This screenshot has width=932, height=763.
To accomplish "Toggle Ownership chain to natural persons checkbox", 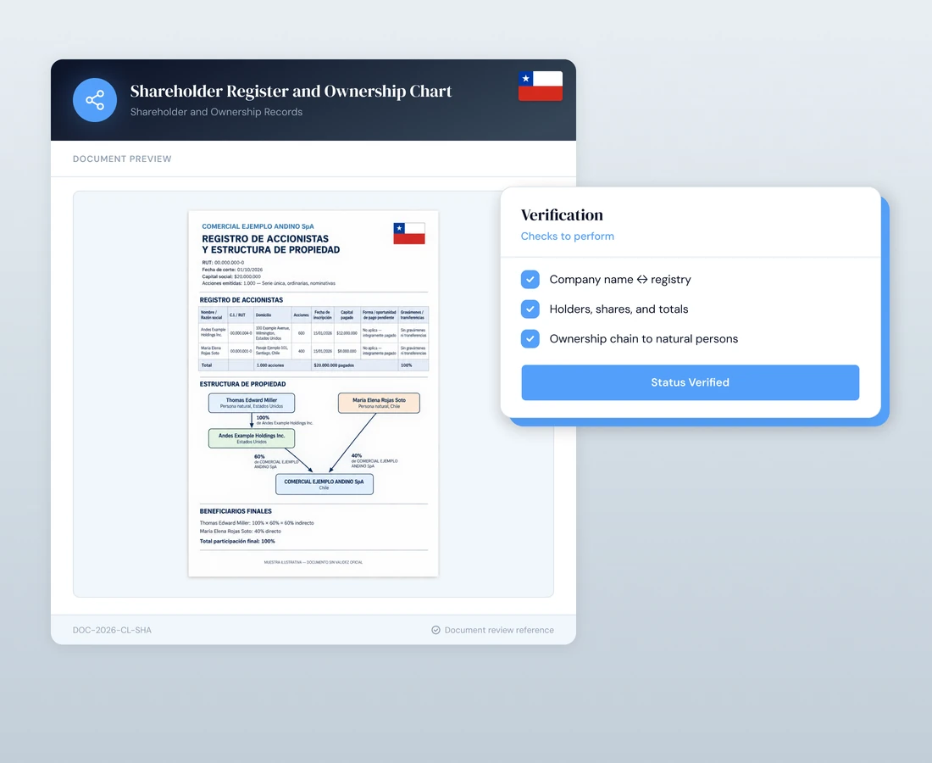I will pyautogui.click(x=530, y=339).
